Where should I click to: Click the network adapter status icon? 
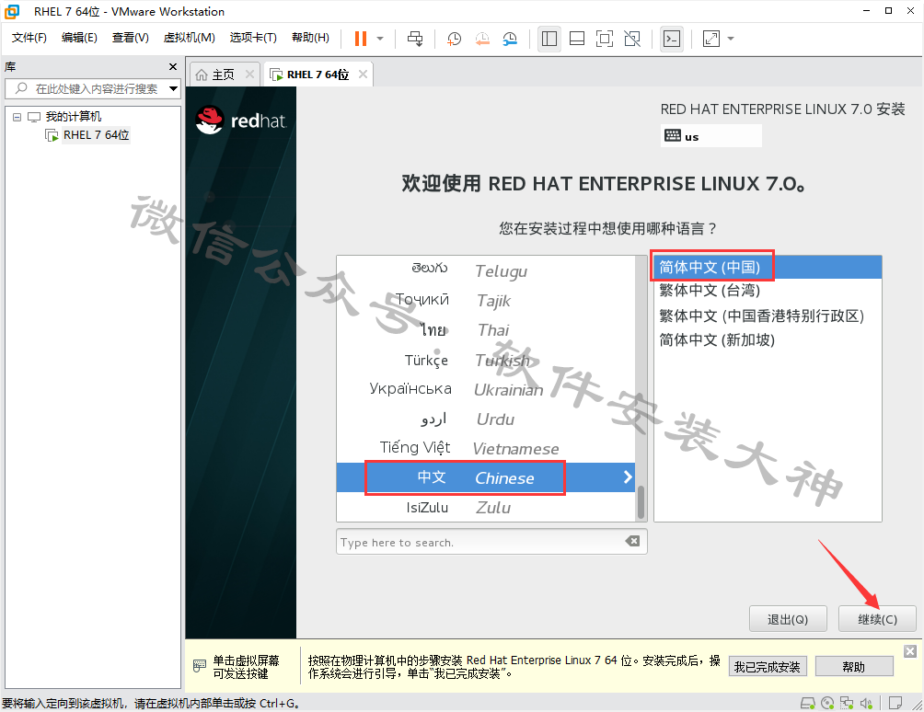tap(847, 703)
